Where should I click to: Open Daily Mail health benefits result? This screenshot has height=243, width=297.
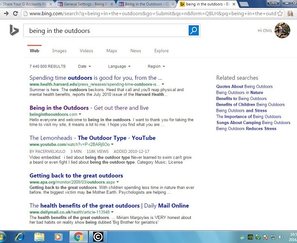pyautogui.click(x=109, y=206)
